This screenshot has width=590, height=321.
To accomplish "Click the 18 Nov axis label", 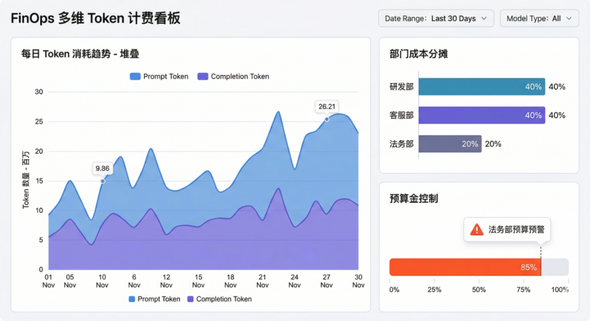I will pyautogui.click(x=231, y=281).
